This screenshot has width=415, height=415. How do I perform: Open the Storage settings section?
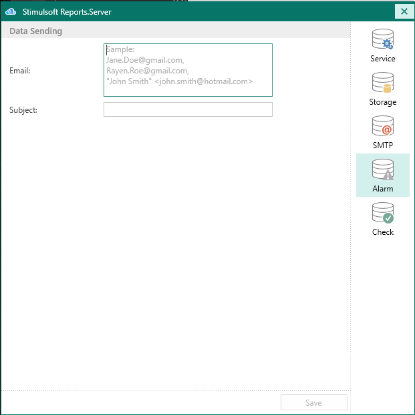pos(383,89)
